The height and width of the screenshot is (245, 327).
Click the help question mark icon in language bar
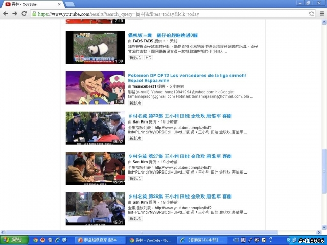pyautogui.click(x=264, y=240)
